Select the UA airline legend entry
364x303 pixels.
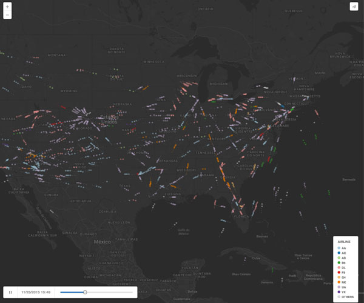(x=342, y=287)
